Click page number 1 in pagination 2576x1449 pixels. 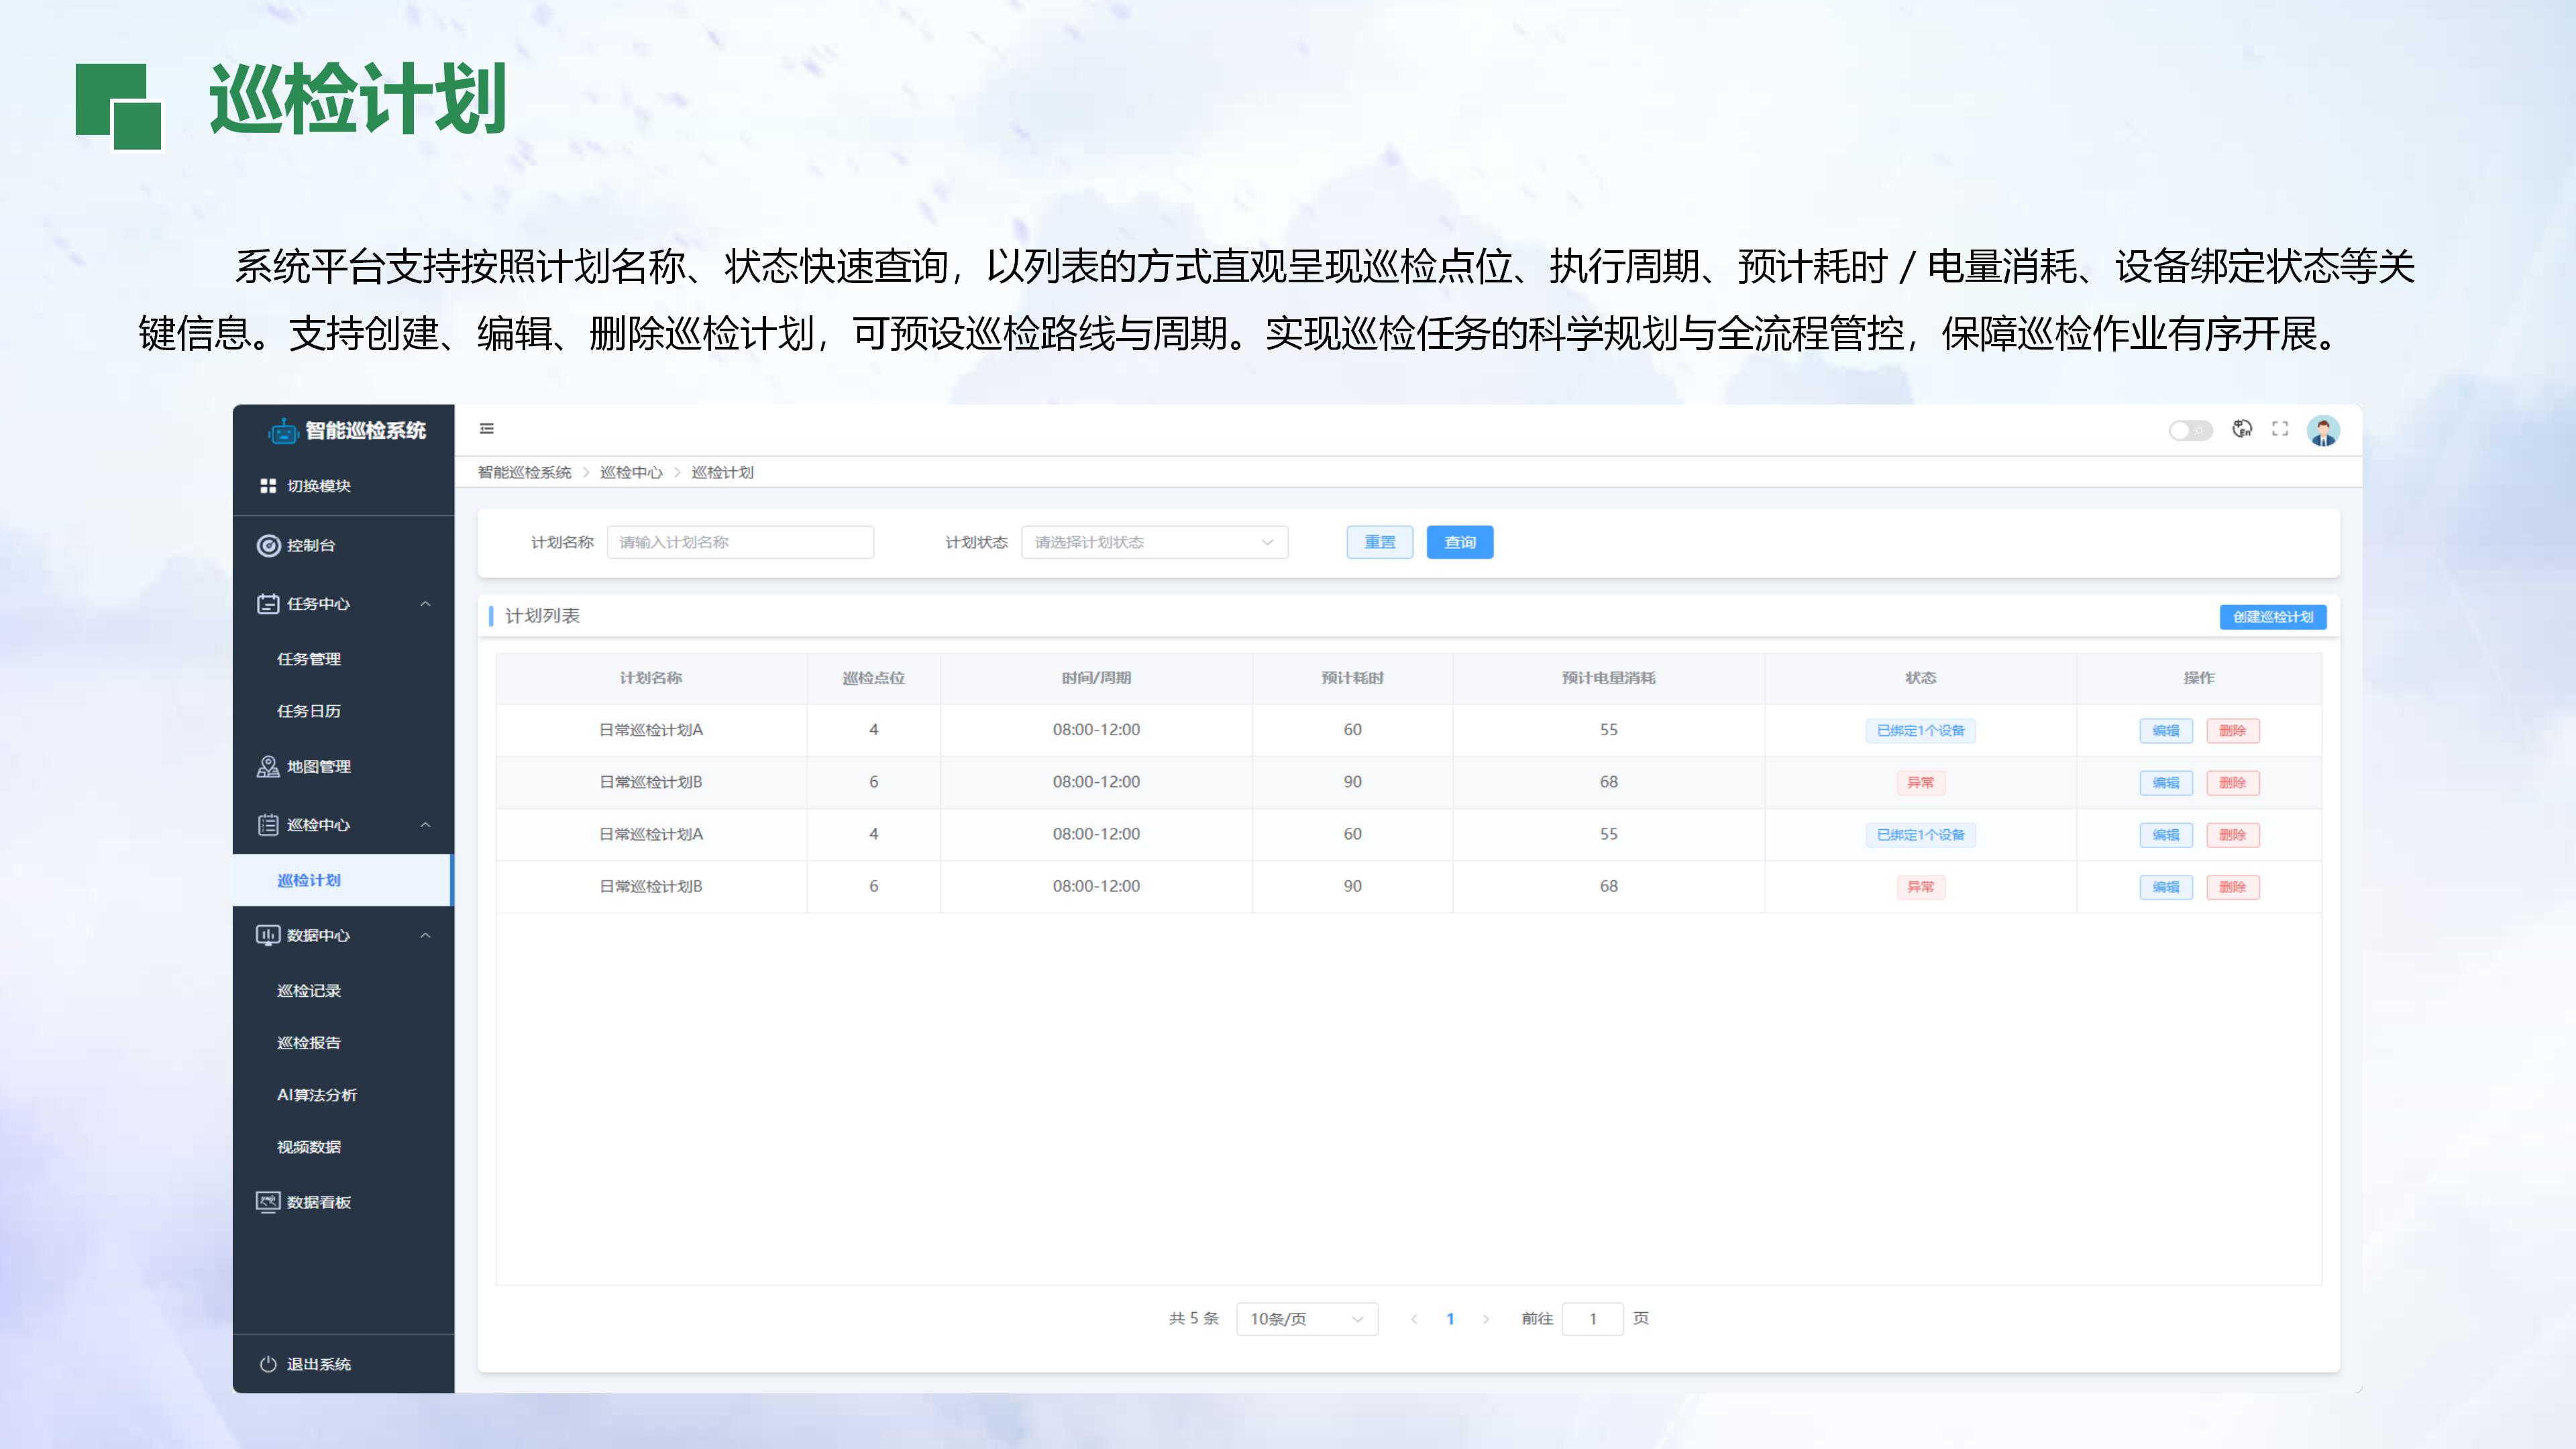tap(1450, 1319)
